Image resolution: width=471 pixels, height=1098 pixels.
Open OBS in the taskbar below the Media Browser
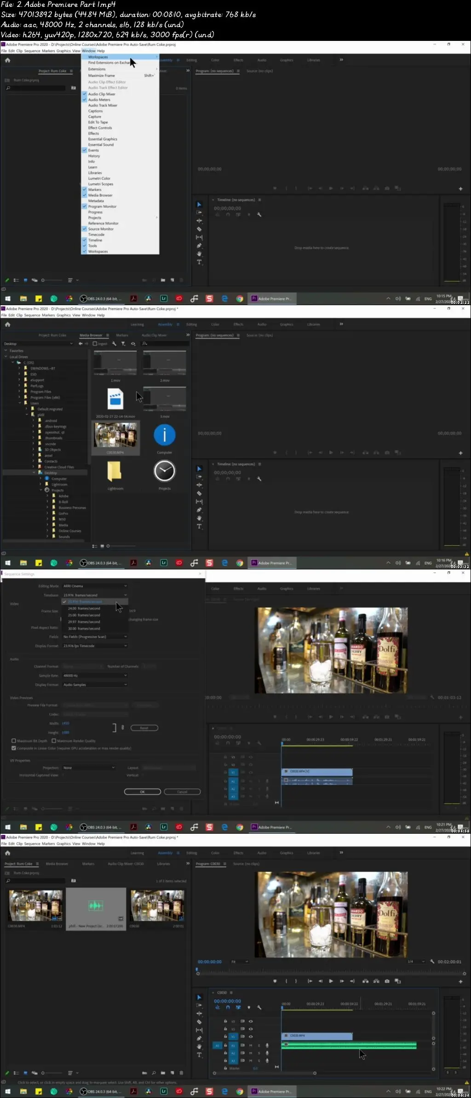pos(101,563)
